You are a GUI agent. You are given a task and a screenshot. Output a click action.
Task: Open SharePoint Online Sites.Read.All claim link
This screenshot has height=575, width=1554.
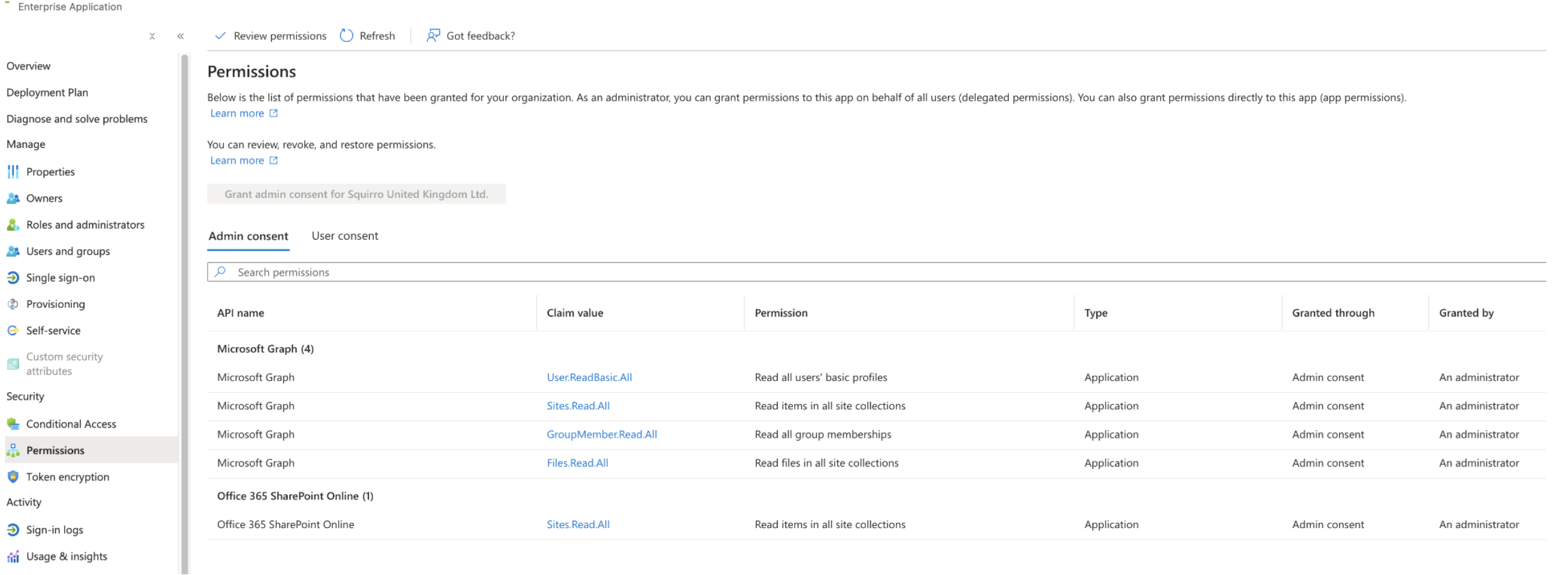point(578,524)
